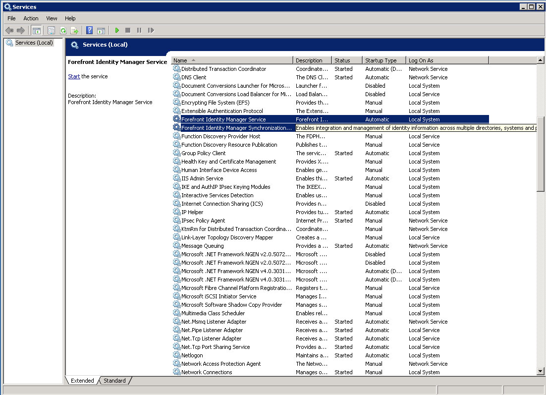This screenshot has height=395, width=546.
Task: Select Network Connections service row
Action: click(x=331, y=372)
